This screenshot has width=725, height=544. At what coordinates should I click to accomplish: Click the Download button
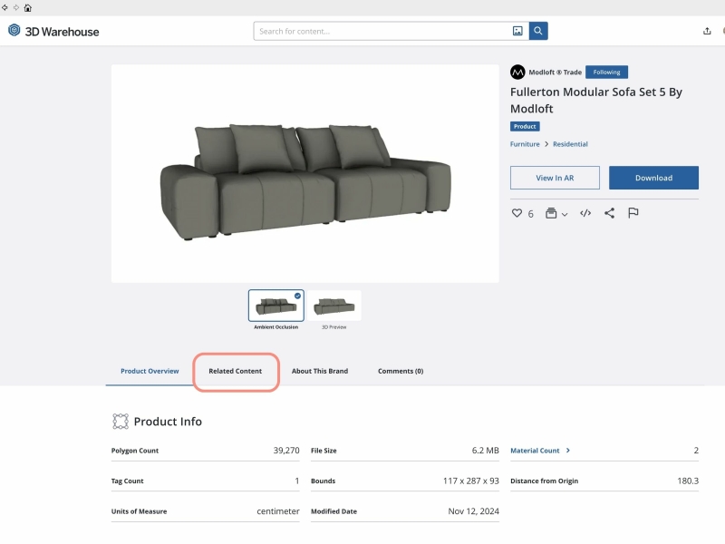tap(653, 178)
